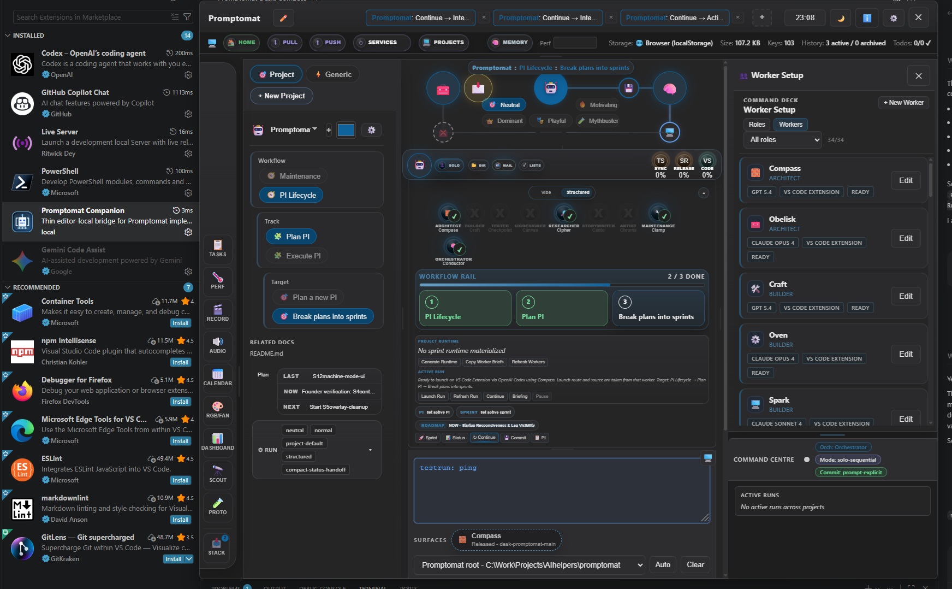Open the AUDIO sidebar panel

click(217, 345)
